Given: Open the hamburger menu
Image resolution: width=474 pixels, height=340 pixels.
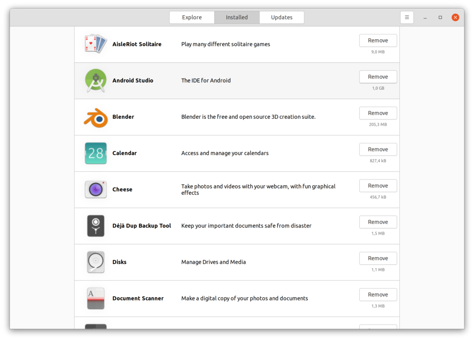Looking at the screenshot, I should tap(407, 18).
